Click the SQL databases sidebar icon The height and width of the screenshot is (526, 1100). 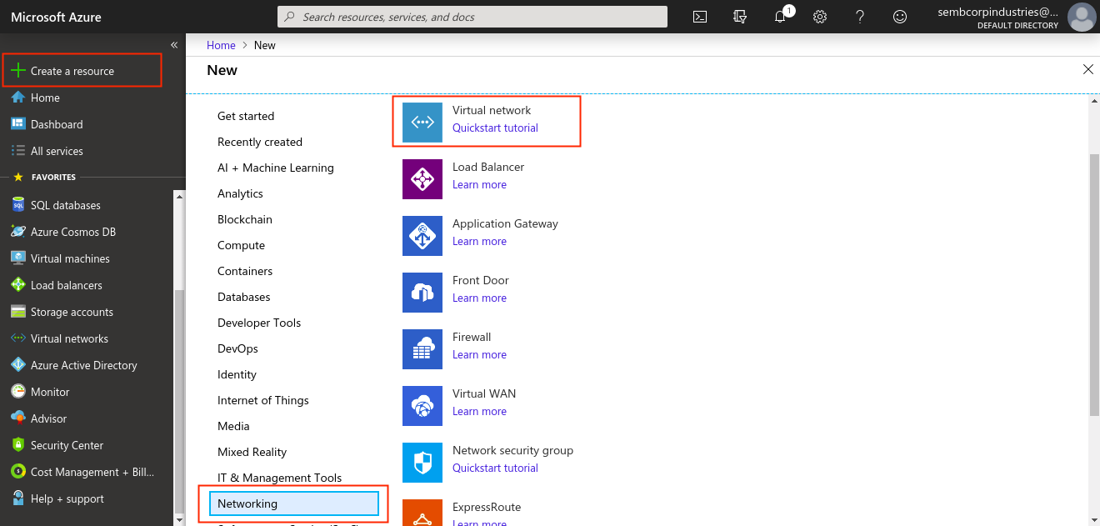(x=18, y=205)
